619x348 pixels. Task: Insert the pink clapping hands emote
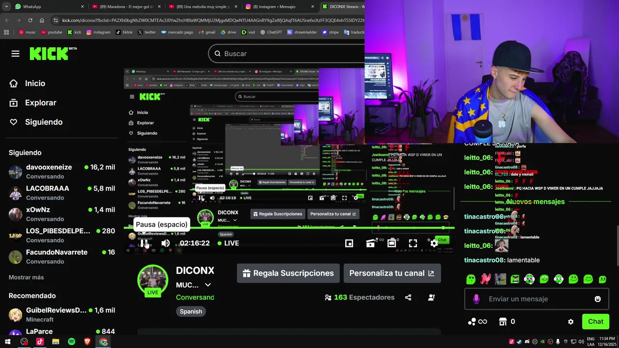pos(486,279)
